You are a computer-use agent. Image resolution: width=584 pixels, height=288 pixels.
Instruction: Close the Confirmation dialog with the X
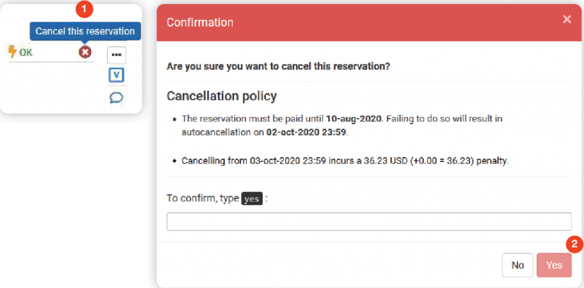[566, 19]
